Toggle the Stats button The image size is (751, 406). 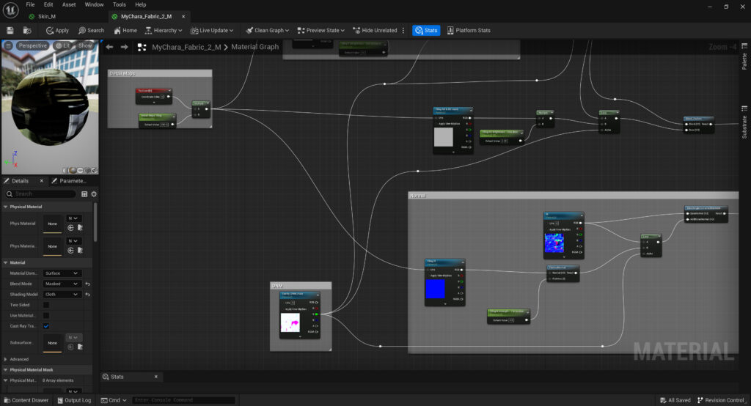point(426,30)
